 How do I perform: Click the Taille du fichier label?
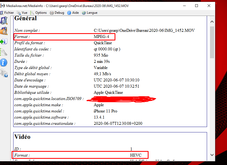tap(29, 56)
